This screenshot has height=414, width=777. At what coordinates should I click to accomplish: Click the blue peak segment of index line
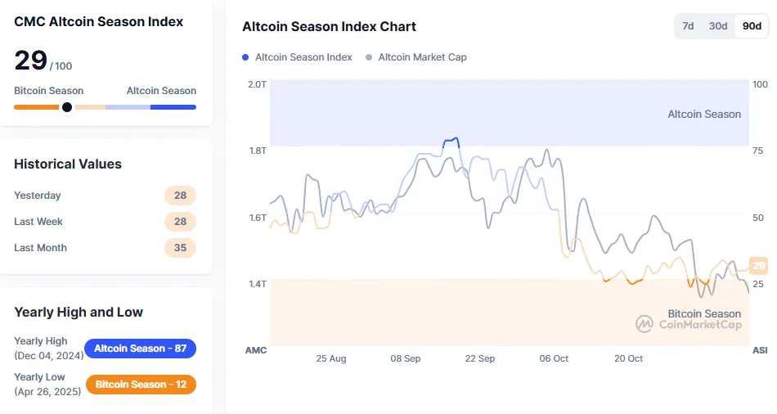(x=451, y=141)
